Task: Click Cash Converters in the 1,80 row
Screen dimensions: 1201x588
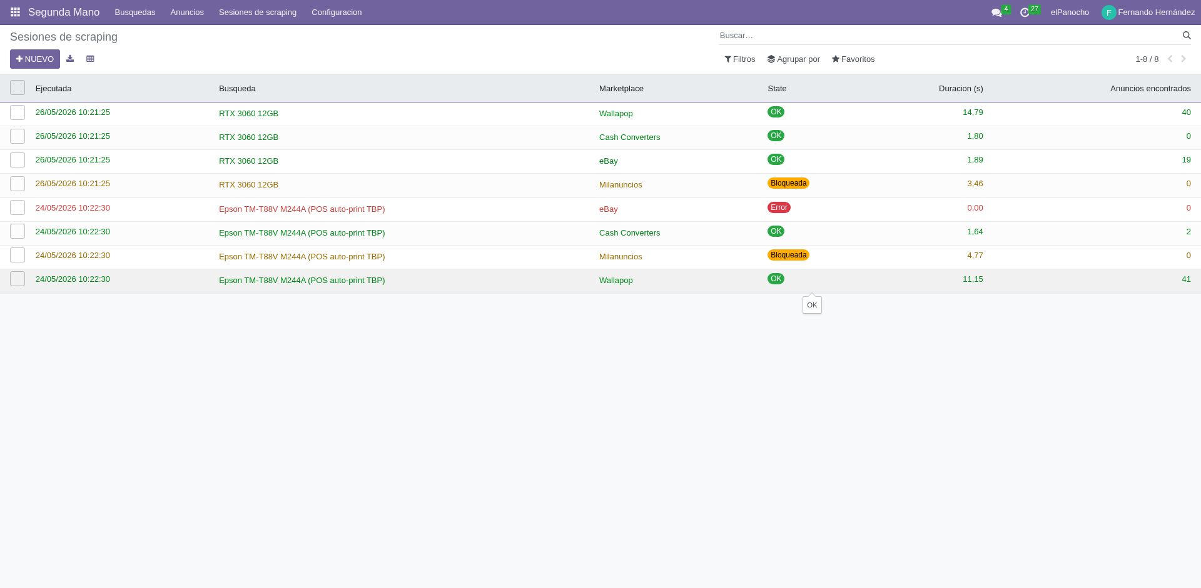Action: (630, 137)
